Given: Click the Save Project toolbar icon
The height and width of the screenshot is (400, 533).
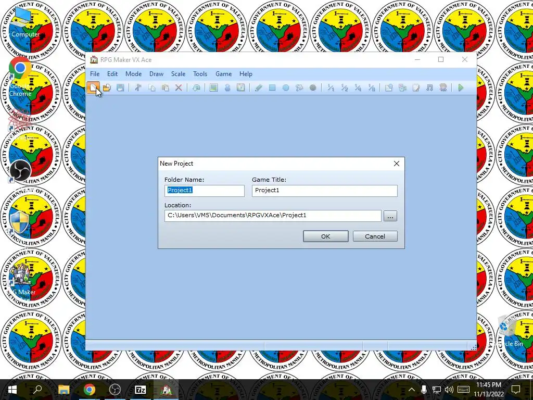Looking at the screenshot, I should click(120, 87).
